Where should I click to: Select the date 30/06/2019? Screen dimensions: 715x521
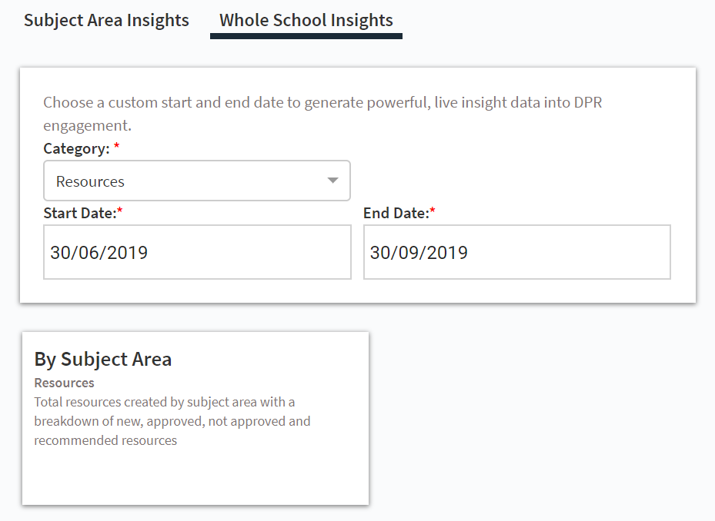coord(99,251)
